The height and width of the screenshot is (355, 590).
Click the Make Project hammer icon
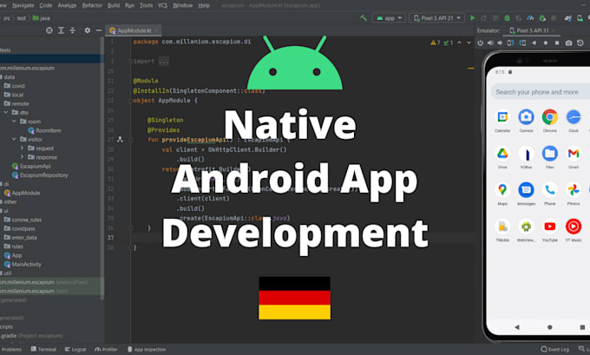click(x=364, y=17)
